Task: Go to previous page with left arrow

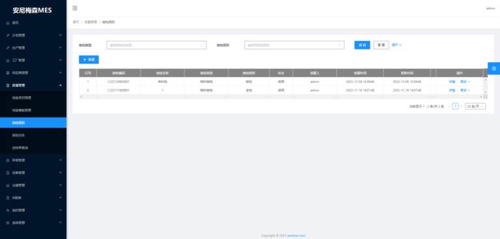Action: coord(449,107)
